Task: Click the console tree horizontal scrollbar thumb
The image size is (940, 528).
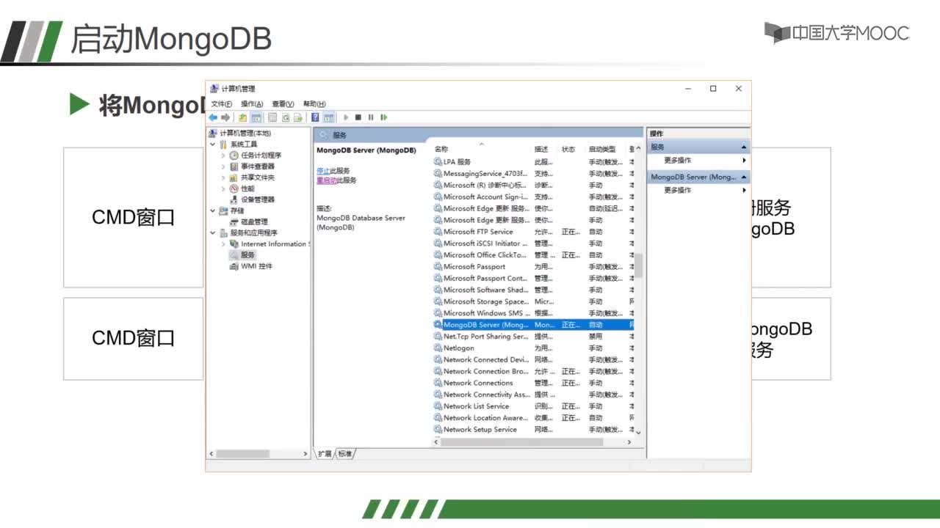Action: pyautogui.click(x=242, y=454)
